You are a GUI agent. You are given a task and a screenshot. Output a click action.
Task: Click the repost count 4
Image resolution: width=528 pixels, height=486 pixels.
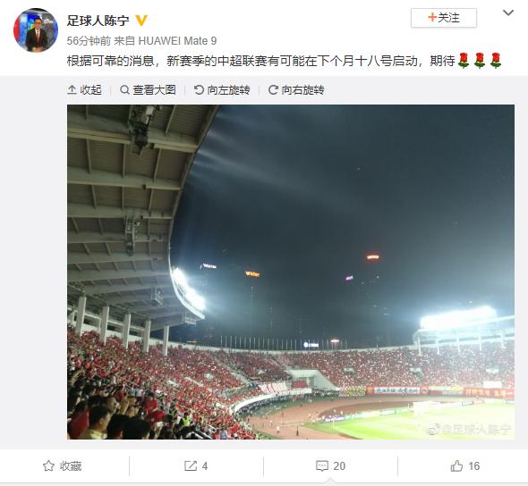click(205, 466)
